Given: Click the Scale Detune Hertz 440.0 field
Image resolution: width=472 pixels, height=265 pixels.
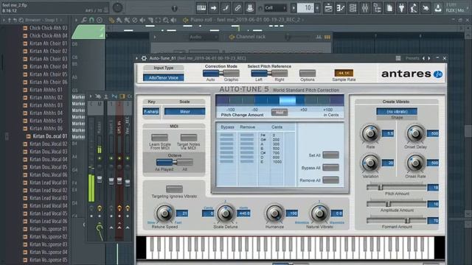Looking at the screenshot, I should (243, 213).
